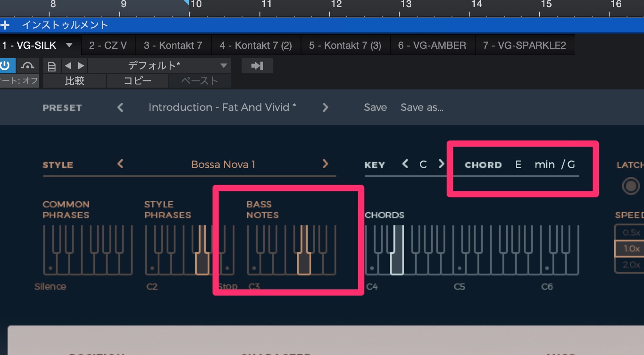Enable the LATCH toggle
The height and width of the screenshot is (355, 644).
[x=631, y=186]
